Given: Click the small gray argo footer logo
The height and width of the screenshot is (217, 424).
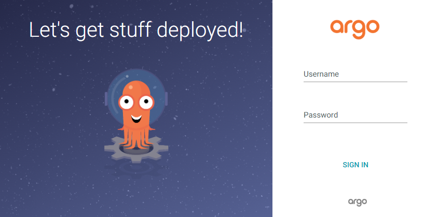Looking at the screenshot, I should click(358, 202).
